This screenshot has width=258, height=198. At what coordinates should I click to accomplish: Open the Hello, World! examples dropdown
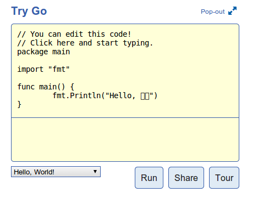coord(56,172)
